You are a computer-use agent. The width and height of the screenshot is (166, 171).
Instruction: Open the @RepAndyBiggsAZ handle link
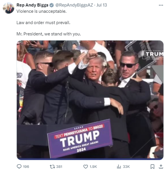pos(74,5)
